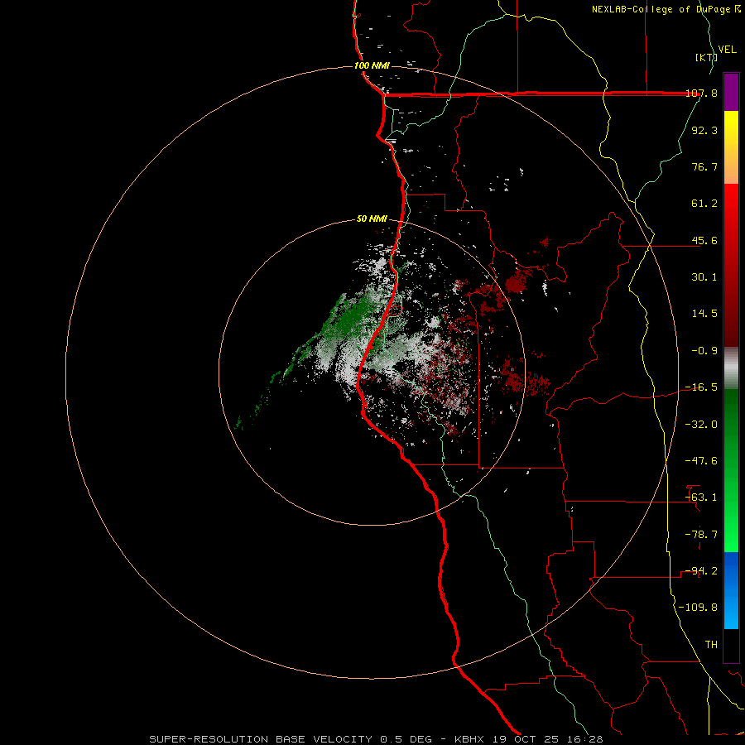Click the -78.7 scale value
This screenshot has height=745, width=745.
[x=701, y=535]
